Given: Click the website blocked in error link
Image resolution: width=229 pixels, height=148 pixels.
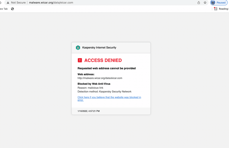Looking at the screenshot, I should (x=109, y=99).
